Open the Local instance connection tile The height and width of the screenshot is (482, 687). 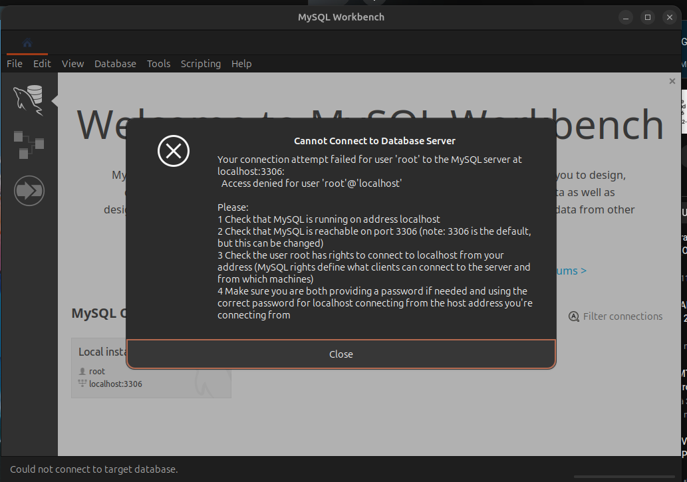[x=151, y=368]
